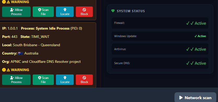Click the Active status next to Firewall
The width and height of the screenshot is (218, 102).
[196, 23]
